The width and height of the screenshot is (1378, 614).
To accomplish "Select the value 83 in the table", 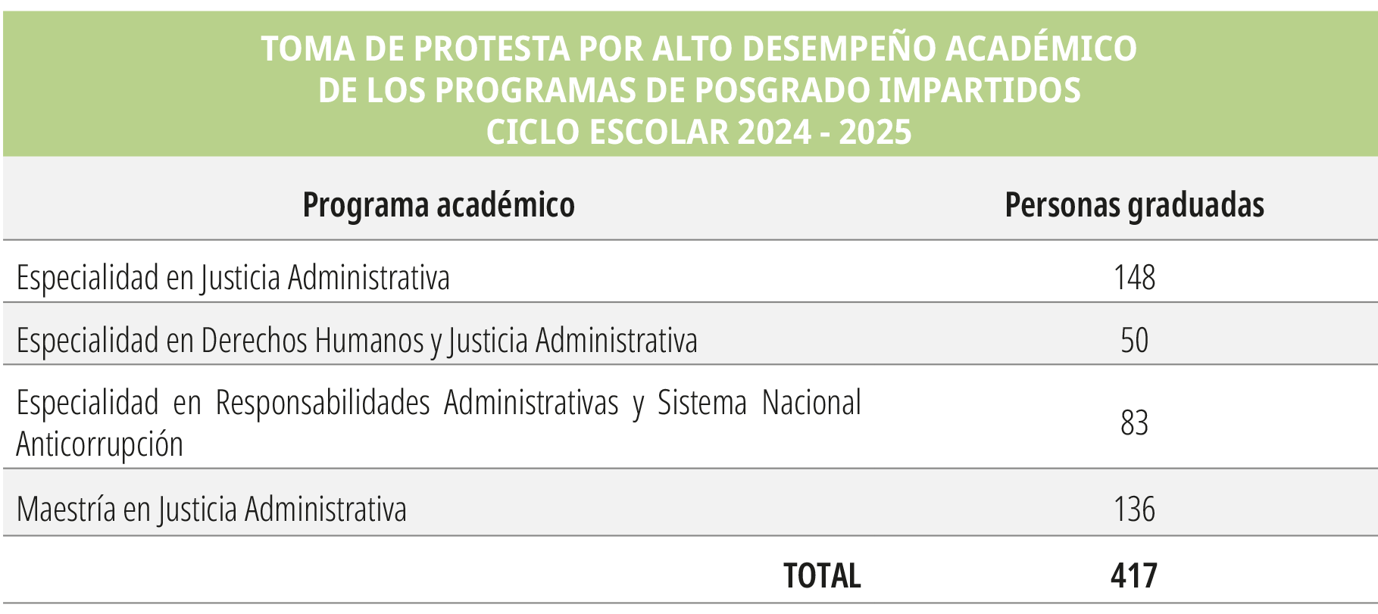I will coord(1134,423).
